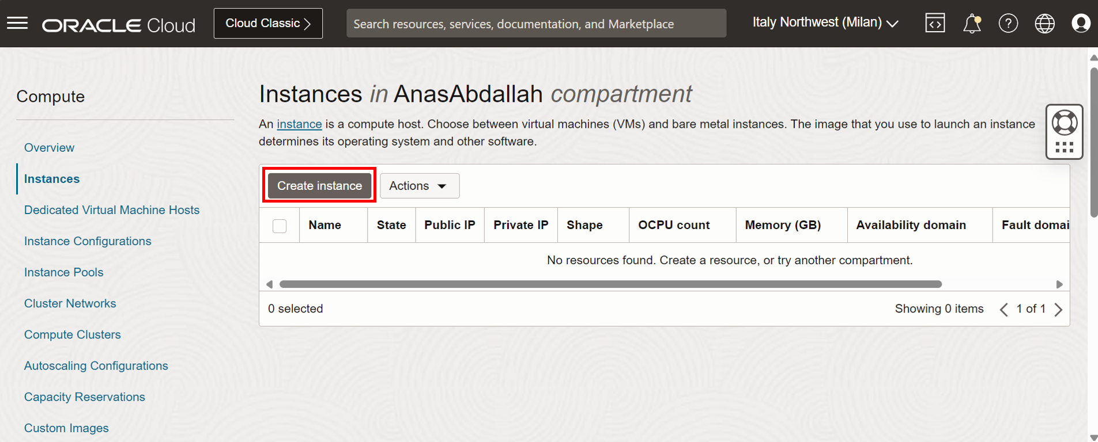Click the "No resources found" message

730,260
